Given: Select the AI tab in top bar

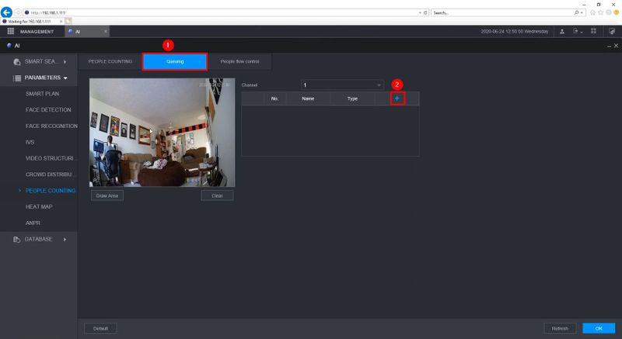Looking at the screenshot, I should [x=86, y=32].
